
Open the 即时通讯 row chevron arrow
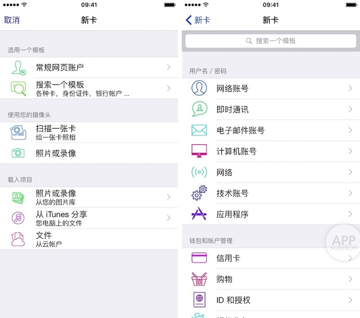click(x=350, y=110)
